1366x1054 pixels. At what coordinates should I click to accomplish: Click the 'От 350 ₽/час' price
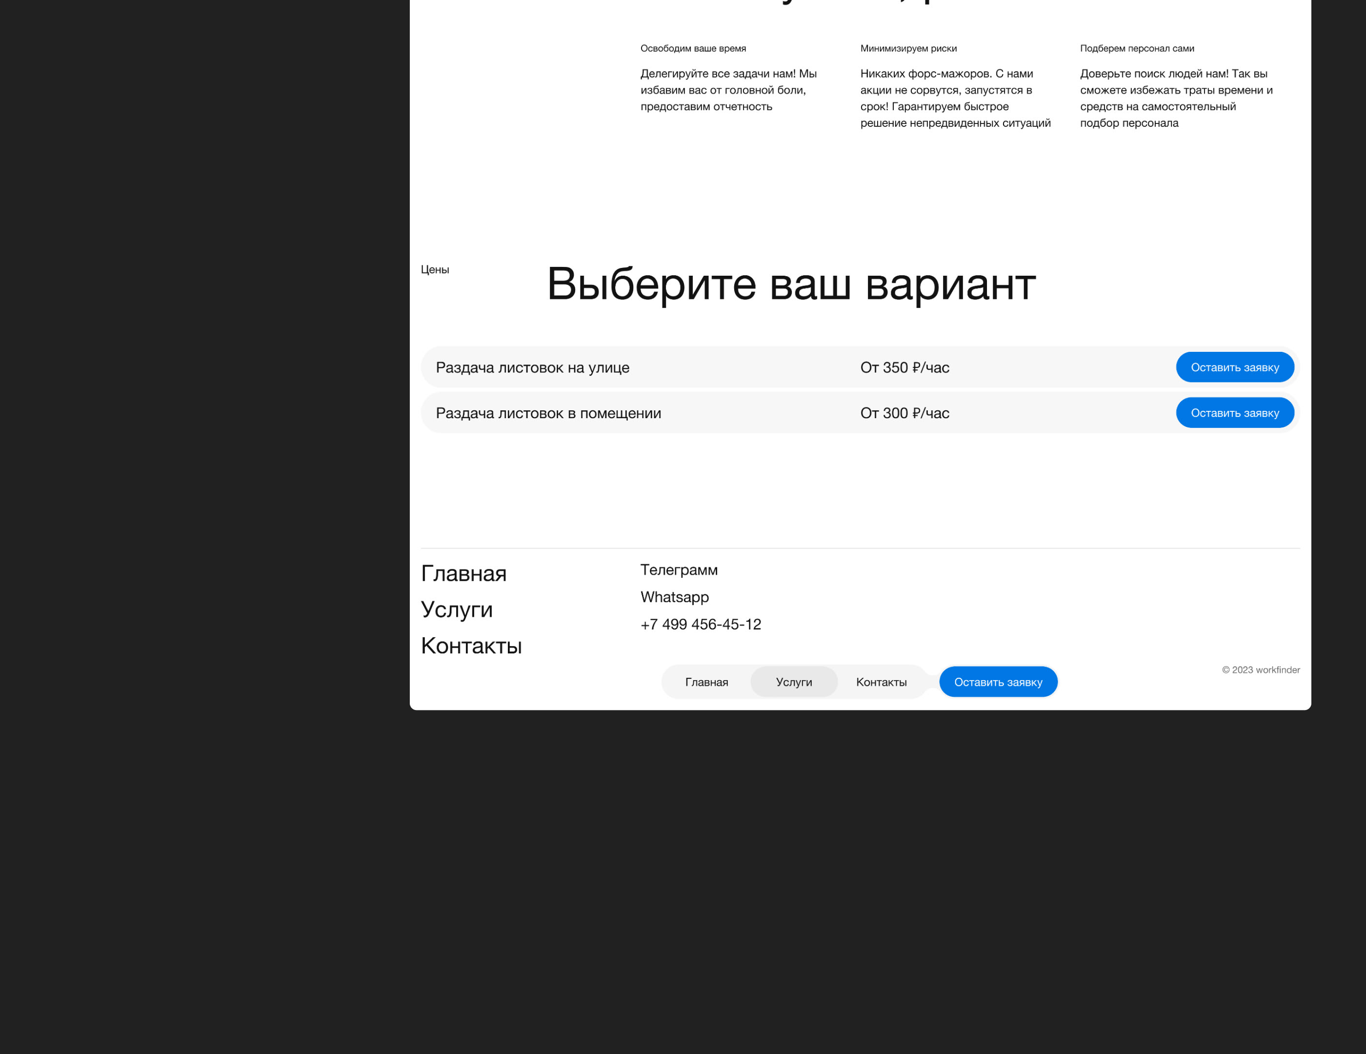(x=904, y=368)
